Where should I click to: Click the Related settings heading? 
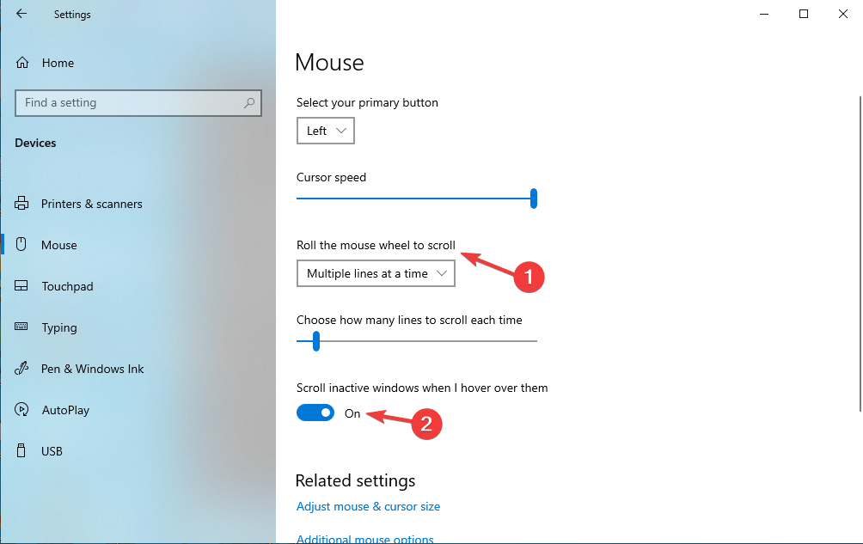coord(355,480)
